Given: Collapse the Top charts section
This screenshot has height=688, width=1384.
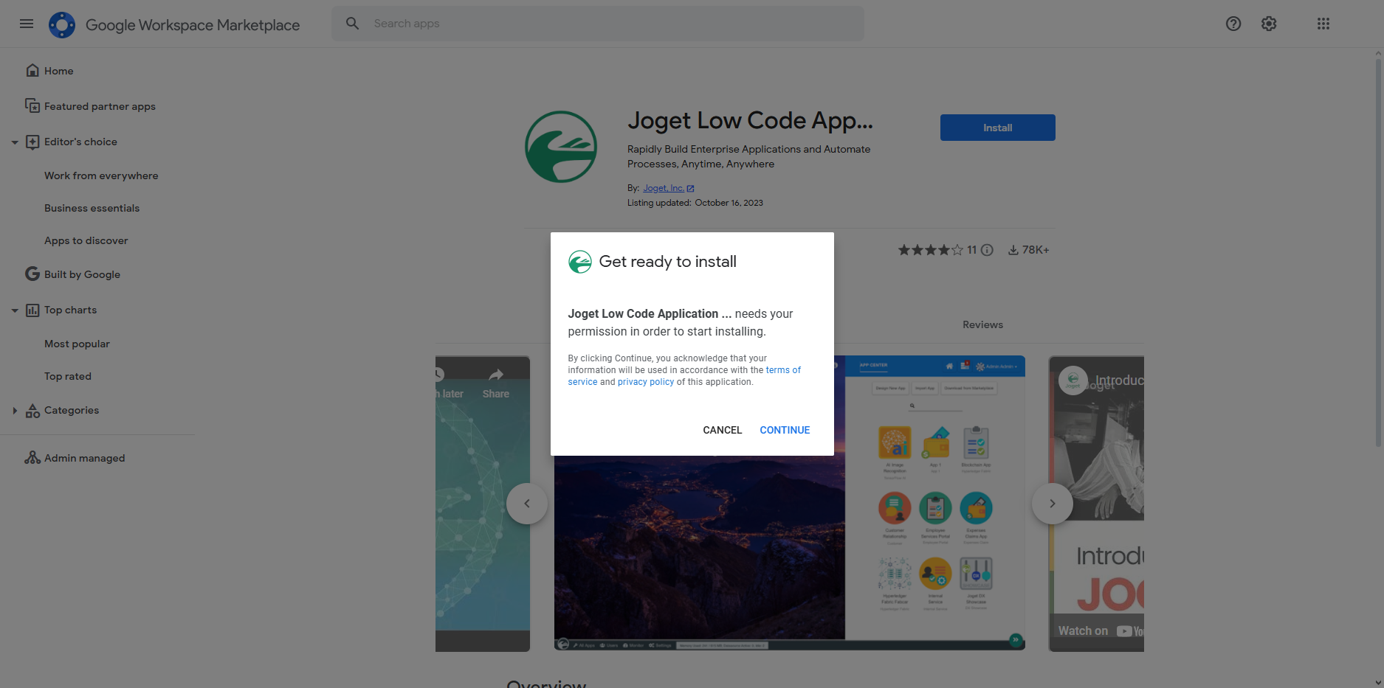Looking at the screenshot, I should tap(15, 310).
